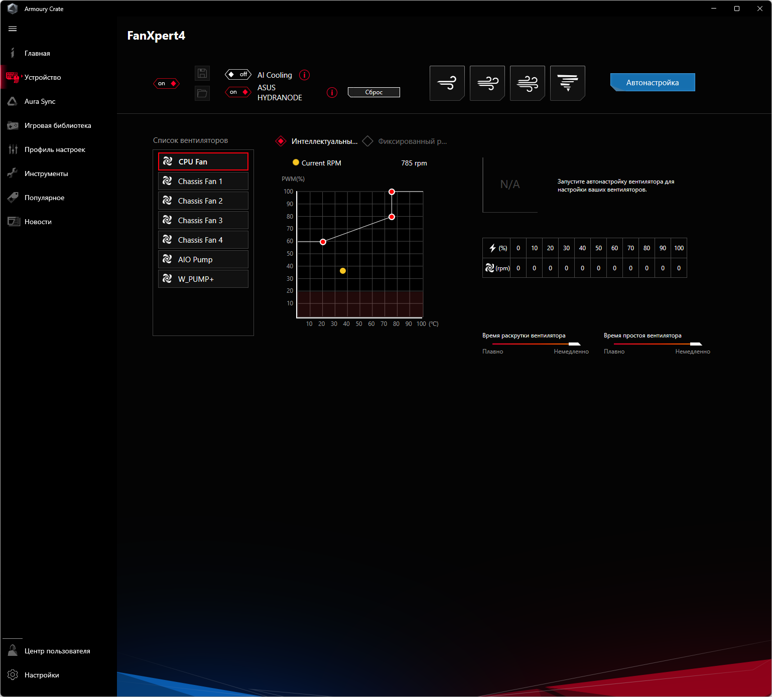
Task: Click the 80% curve point on graph
Action: [x=392, y=217]
